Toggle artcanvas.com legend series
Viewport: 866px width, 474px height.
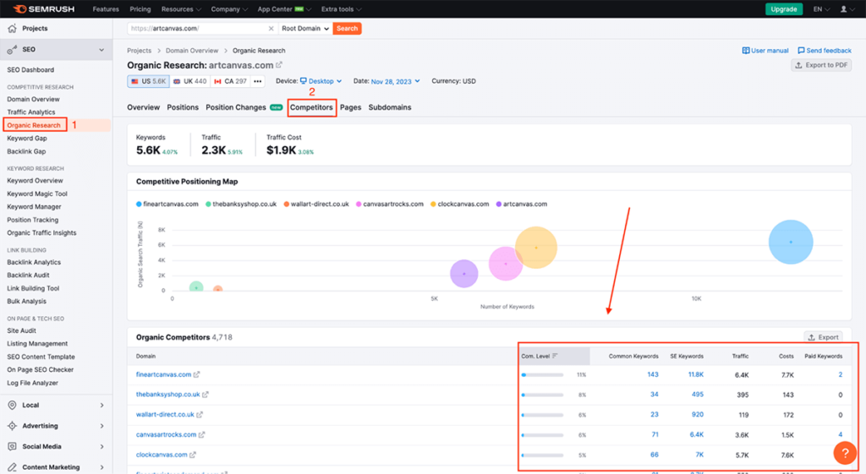(522, 204)
